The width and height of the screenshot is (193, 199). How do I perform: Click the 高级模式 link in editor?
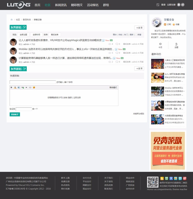[x=113, y=87]
